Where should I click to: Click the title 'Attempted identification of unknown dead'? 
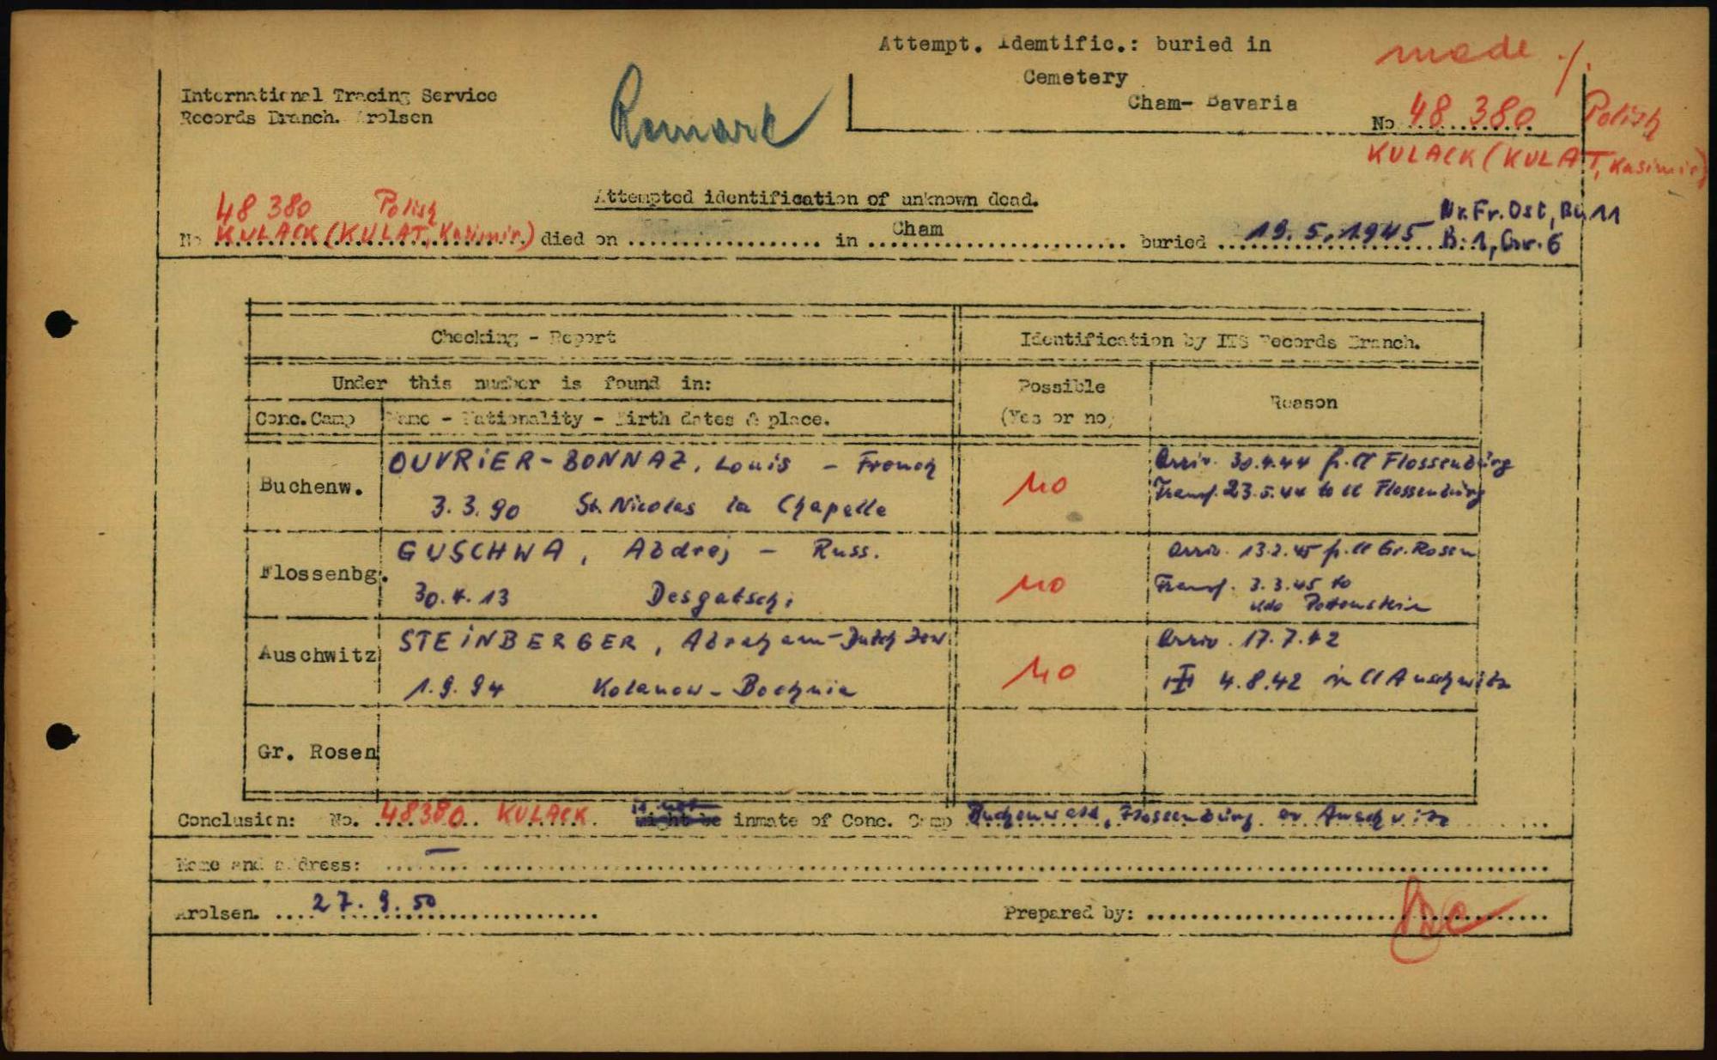click(x=816, y=199)
